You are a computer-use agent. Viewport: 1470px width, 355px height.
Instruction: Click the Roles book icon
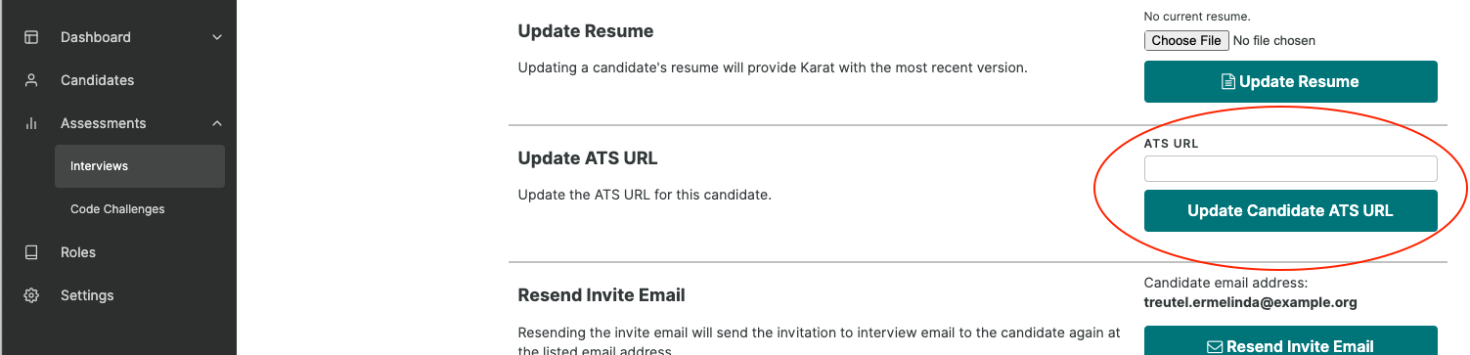coord(31,252)
